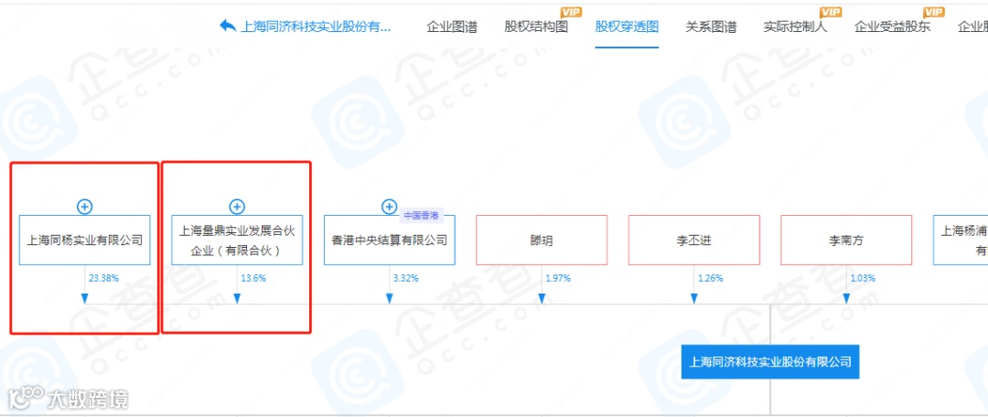Open the 企业受益股东 tab
Image resolution: width=988 pixels, height=417 pixels.
pos(892,27)
